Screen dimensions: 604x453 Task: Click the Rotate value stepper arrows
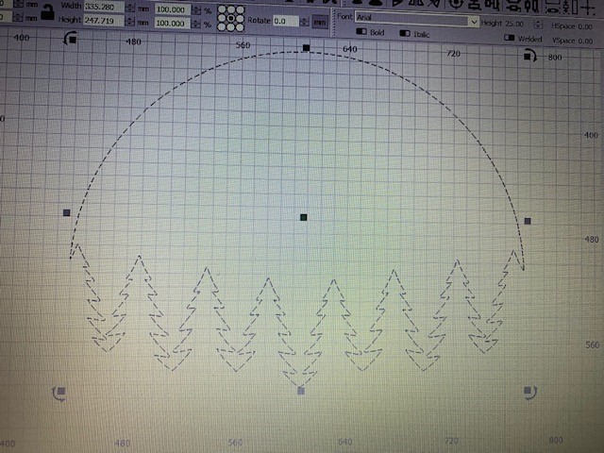[304, 22]
